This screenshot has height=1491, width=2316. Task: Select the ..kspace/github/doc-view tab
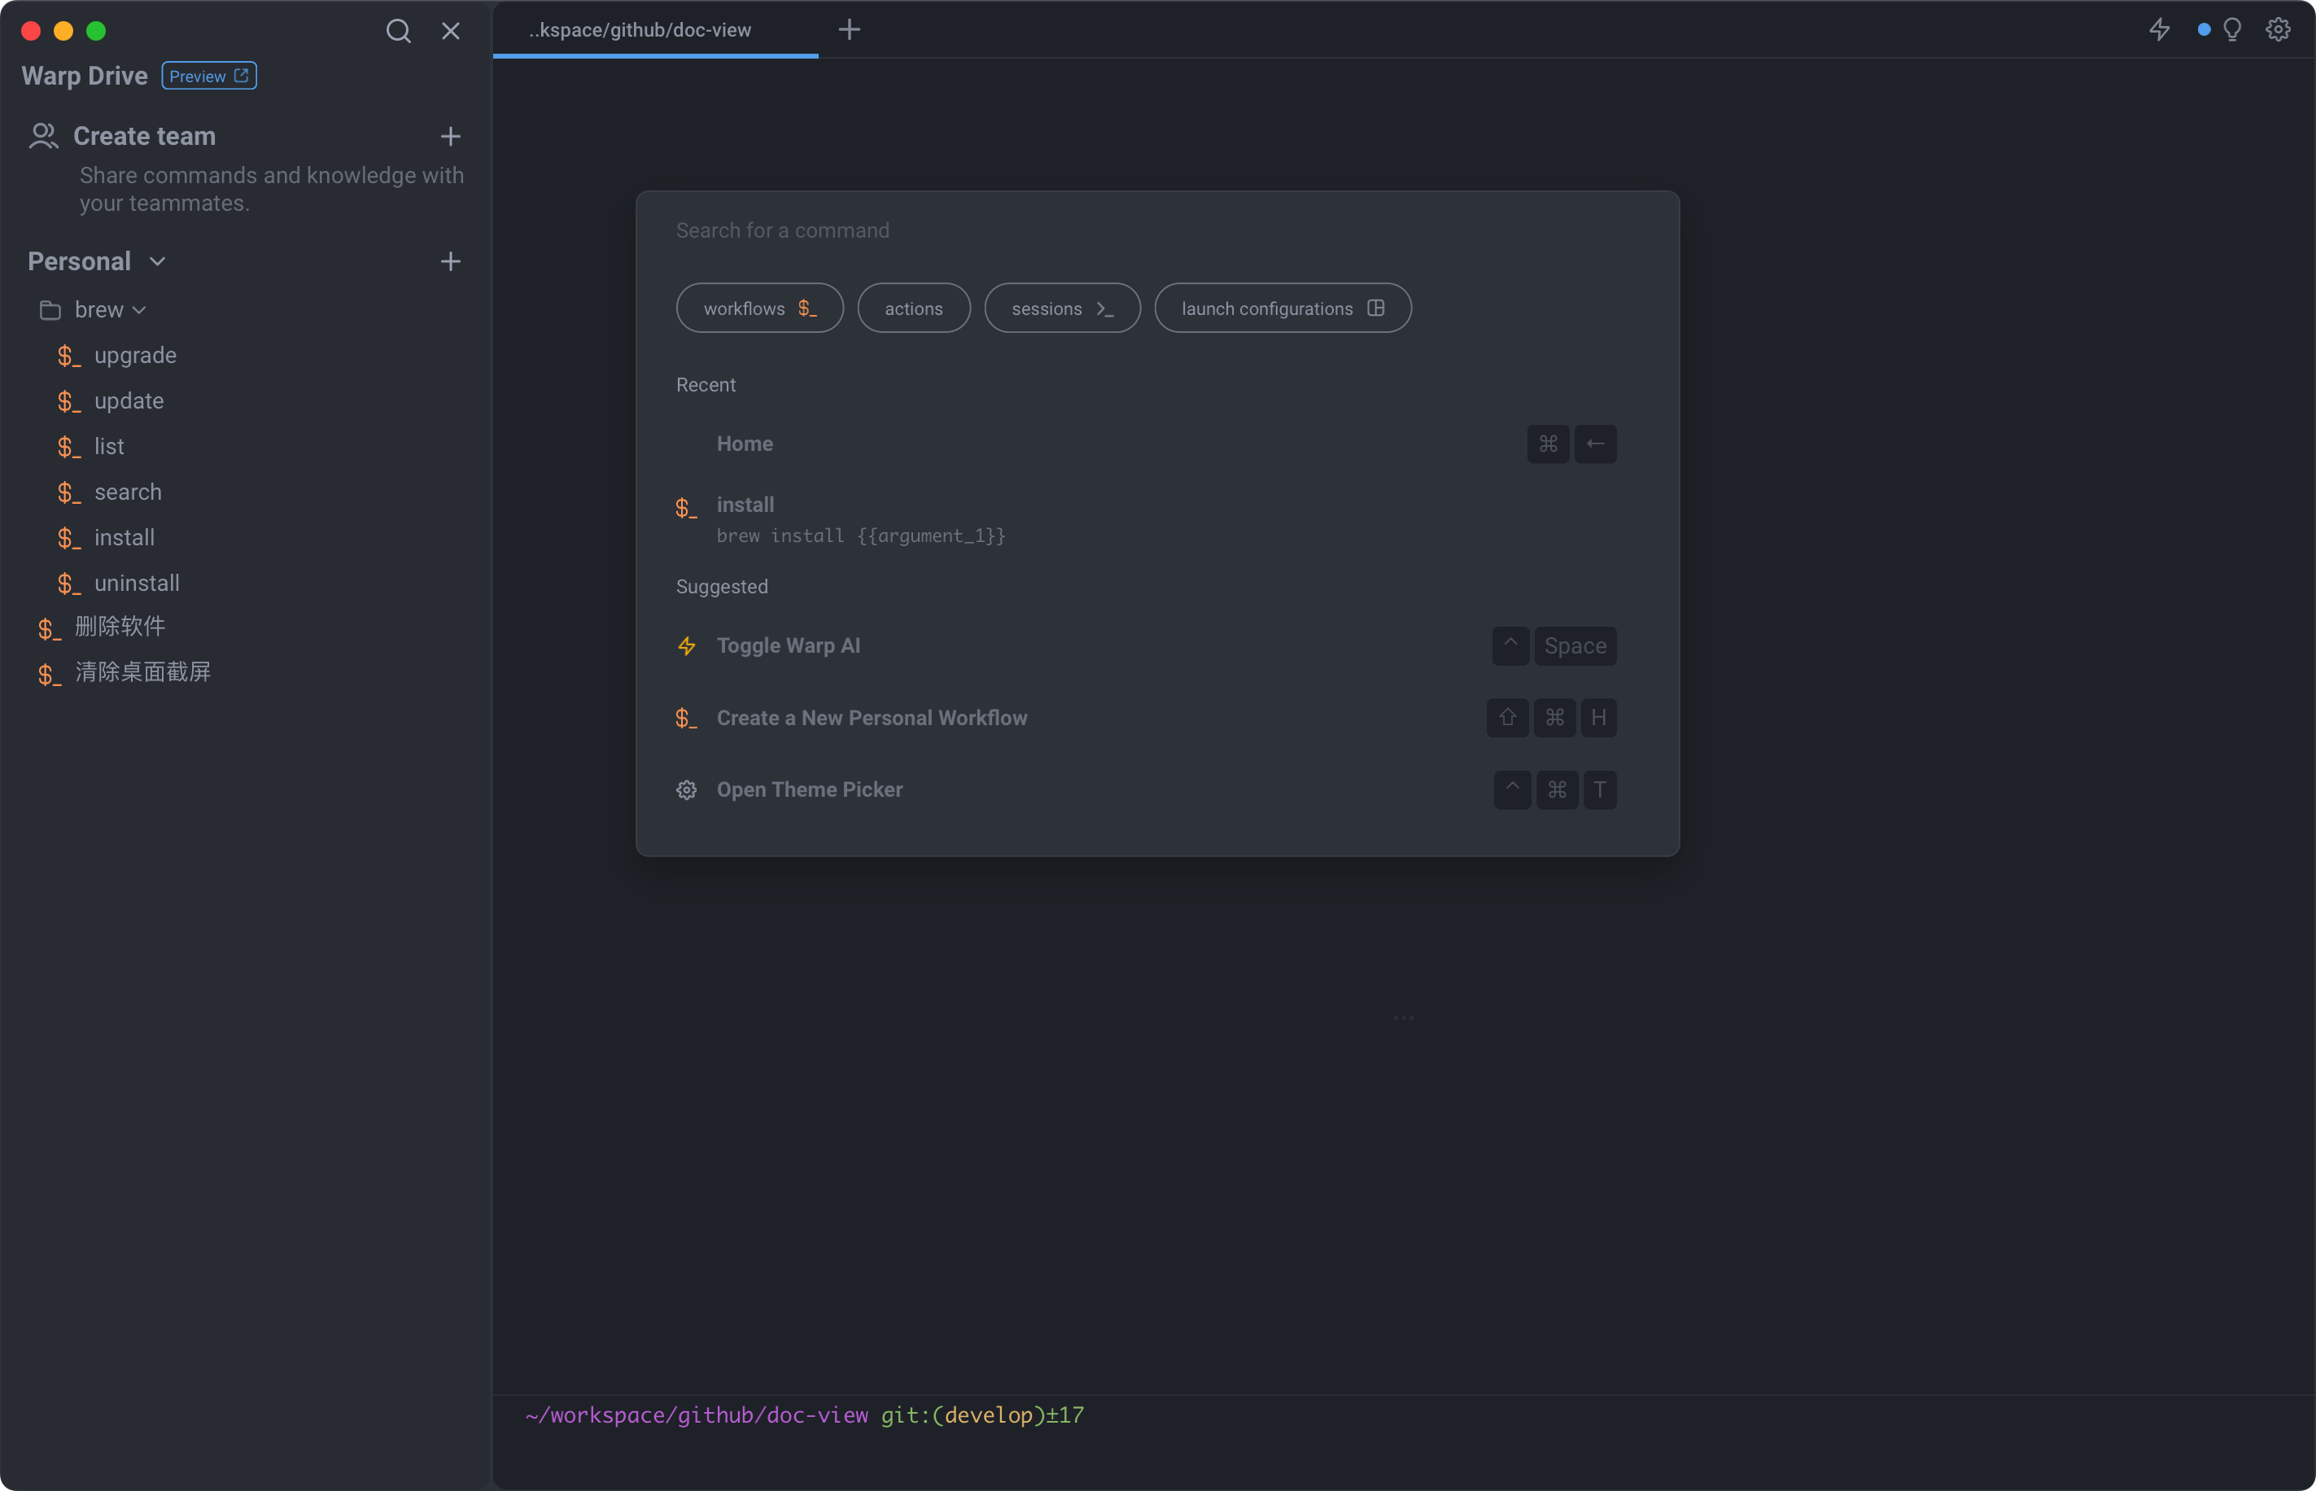(655, 30)
